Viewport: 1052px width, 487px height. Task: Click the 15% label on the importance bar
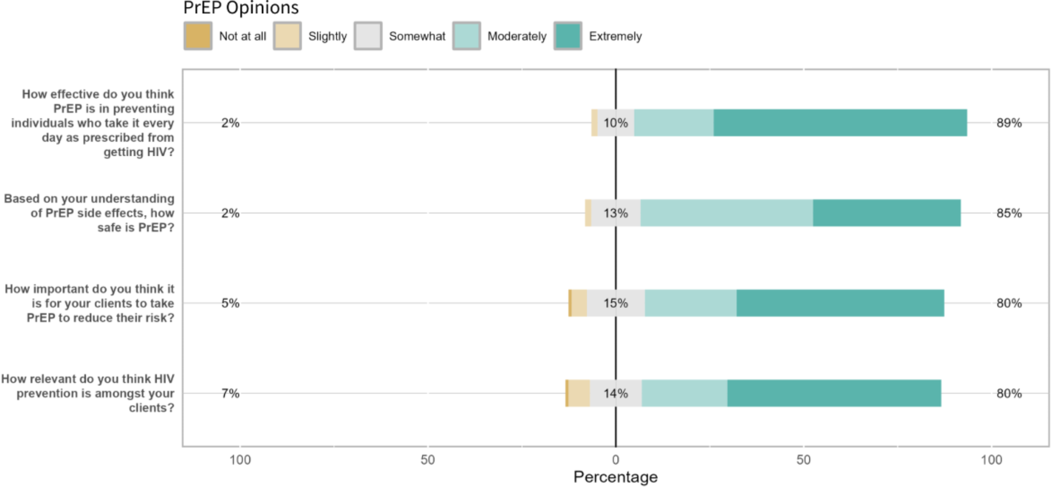click(x=615, y=303)
